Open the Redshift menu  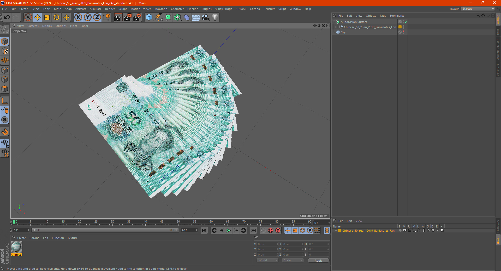tap(269, 9)
